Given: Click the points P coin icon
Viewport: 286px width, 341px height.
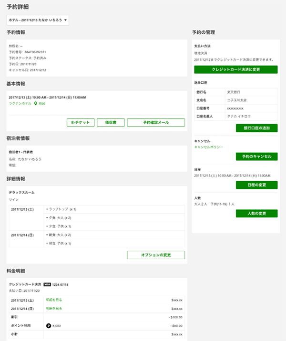Looking at the screenshot, I should click(48, 325).
